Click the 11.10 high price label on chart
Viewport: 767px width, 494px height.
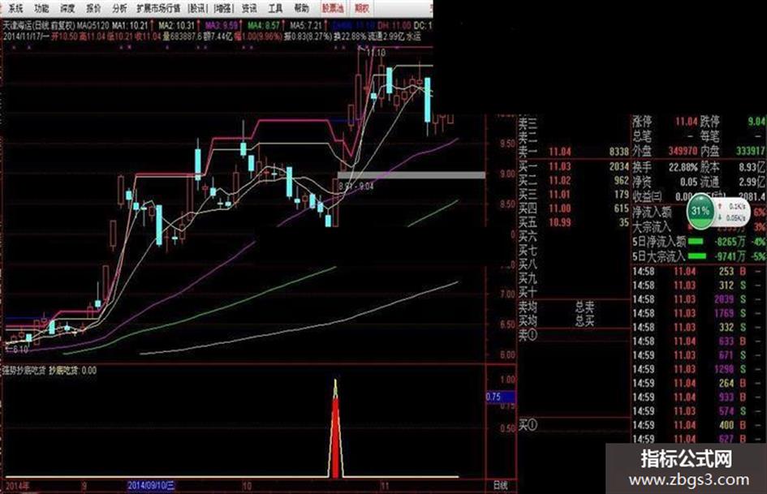(376, 53)
